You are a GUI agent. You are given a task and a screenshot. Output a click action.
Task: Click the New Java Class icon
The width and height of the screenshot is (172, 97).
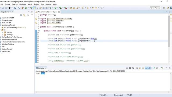pos(26,8)
